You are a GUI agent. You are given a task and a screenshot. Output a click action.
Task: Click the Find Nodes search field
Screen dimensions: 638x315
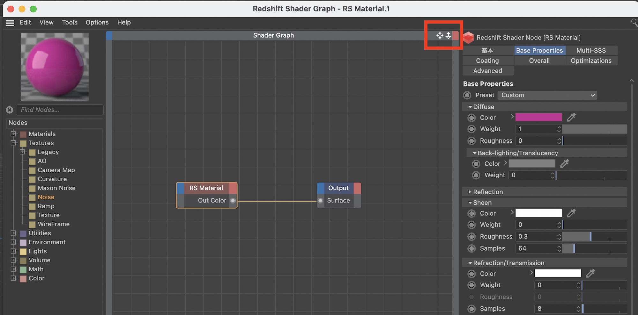point(60,110)
